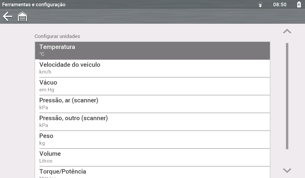Screen dimensions: 305x178
Task: Click the 08:50 clock display
Action: click(280, 4)
